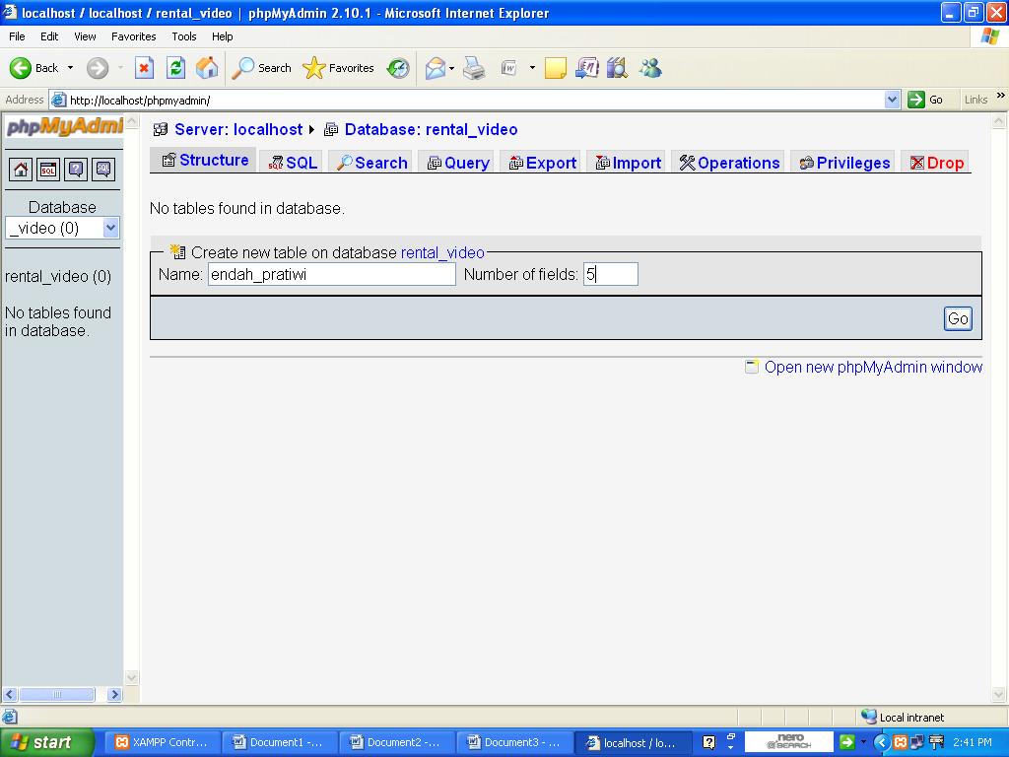This screenshot has height=757, width=1009.
Task: Open the Help menu
Action: pyautogui.click(x=222, y=36)
